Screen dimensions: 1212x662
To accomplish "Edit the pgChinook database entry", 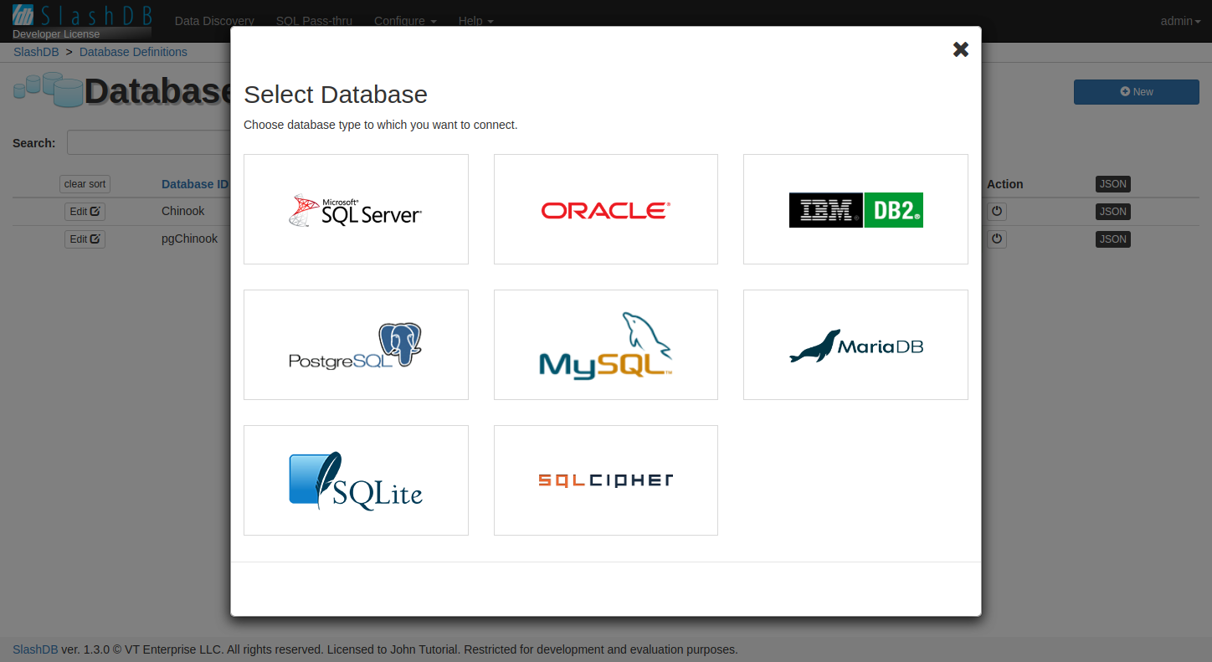I will 85,239.
